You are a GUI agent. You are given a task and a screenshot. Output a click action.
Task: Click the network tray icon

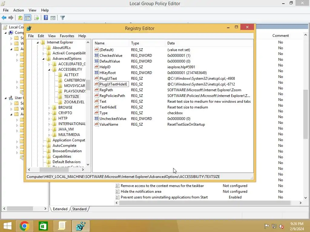click(x=274, y=226)
